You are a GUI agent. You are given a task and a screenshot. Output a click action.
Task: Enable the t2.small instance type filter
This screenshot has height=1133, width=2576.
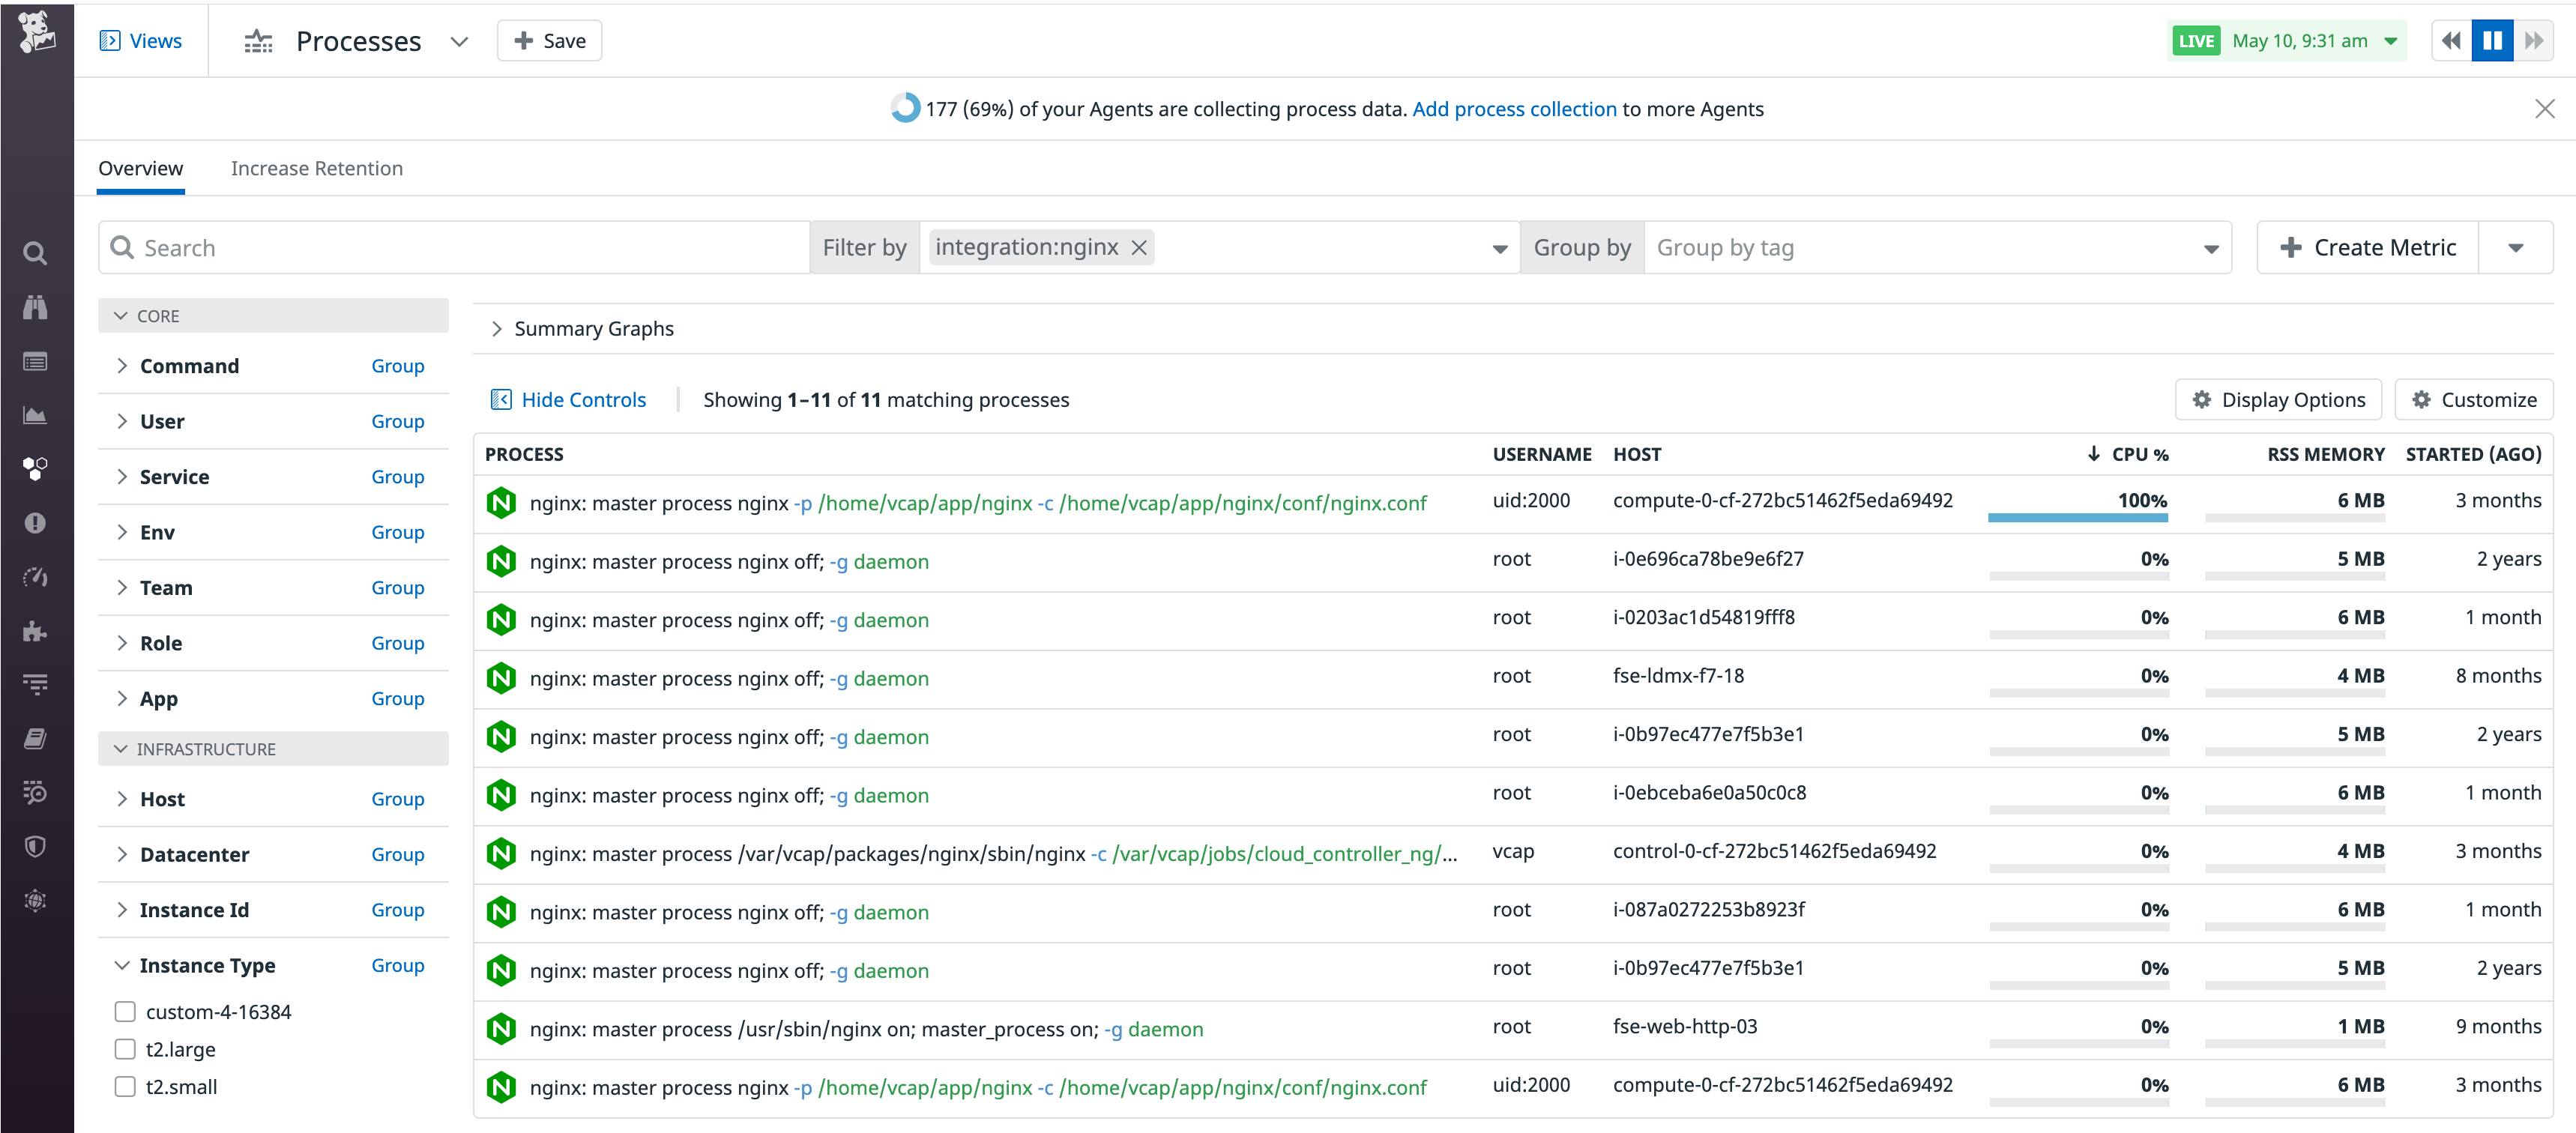pos(124,1087)
